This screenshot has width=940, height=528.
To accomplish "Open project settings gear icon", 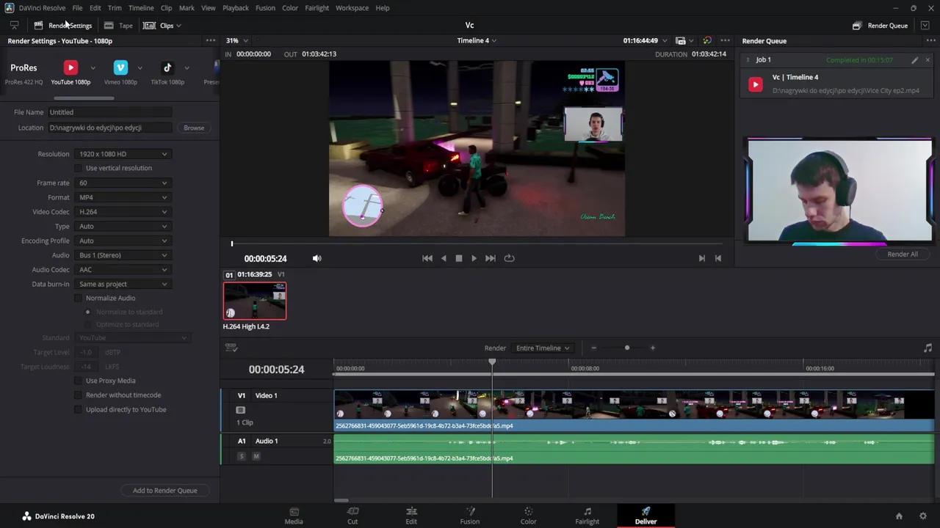I will [x=923, y=516].
